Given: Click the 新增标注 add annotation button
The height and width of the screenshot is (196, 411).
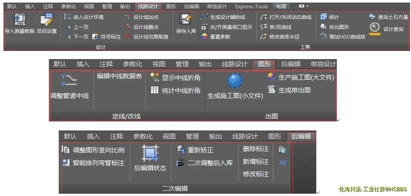Looking at the screenshot, I should (x=255, y=162).
